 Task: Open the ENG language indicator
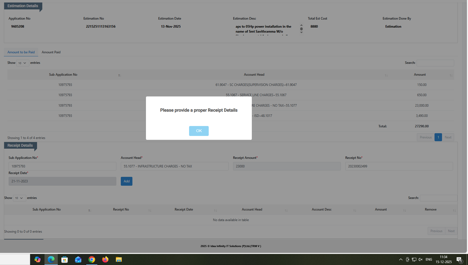click(429, 259)
